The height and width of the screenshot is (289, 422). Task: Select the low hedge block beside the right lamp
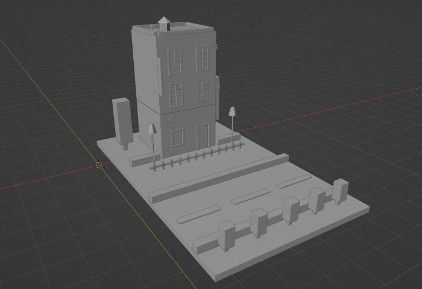pos(228,139)
